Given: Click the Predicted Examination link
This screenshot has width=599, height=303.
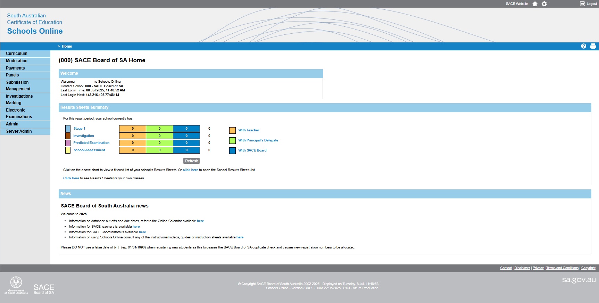Looking at the screenshot, I should 91,143.
